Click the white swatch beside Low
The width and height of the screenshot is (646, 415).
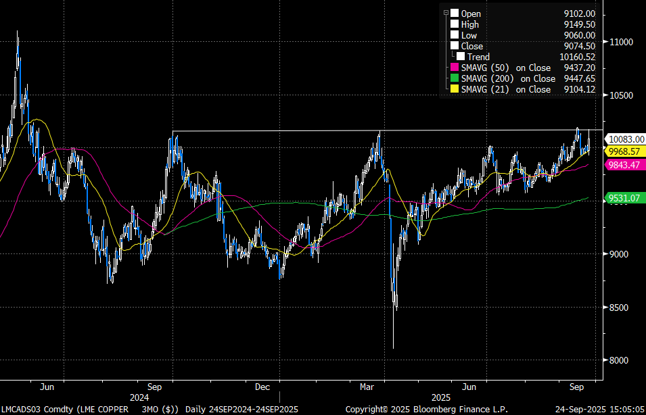tap(455, 35)
